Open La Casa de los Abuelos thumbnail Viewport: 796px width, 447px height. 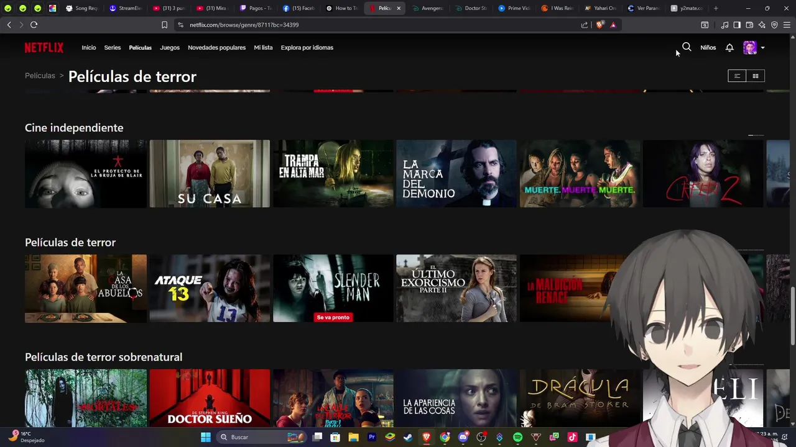86,289
